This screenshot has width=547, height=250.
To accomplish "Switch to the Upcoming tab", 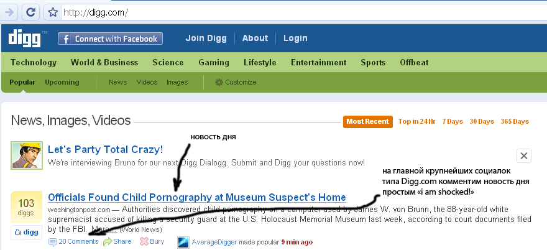I will [x=62, y=82].
